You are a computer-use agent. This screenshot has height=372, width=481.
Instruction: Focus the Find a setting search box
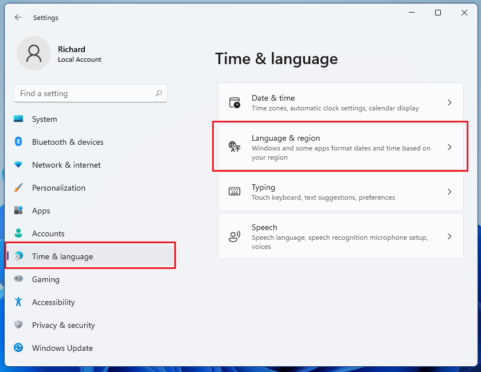[x=85, y=93]
